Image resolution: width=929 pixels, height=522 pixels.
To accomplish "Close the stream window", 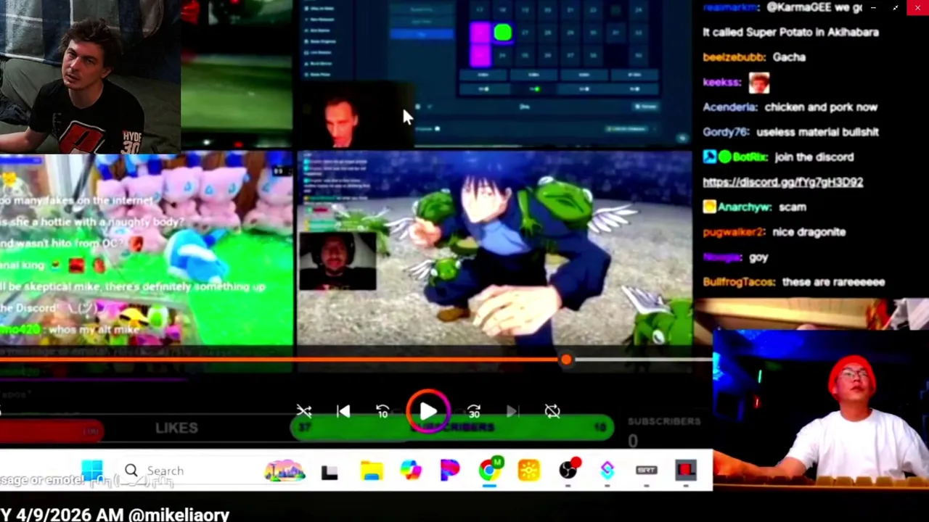I will click(x=917, y=8).
